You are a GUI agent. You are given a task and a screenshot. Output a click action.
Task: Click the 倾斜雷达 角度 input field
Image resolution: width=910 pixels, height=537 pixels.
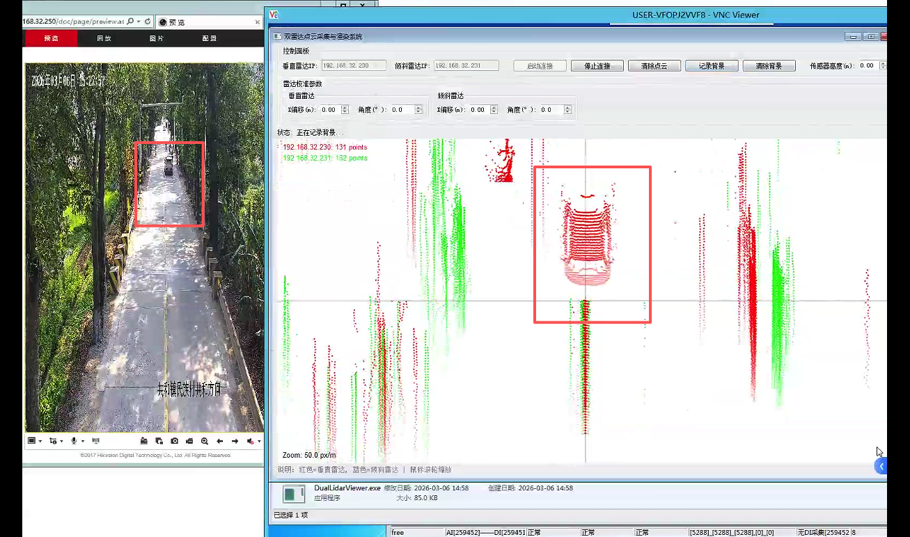tap(547, 110)
